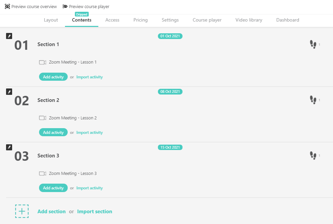Click Add activity under Section 2

(53, 132)
